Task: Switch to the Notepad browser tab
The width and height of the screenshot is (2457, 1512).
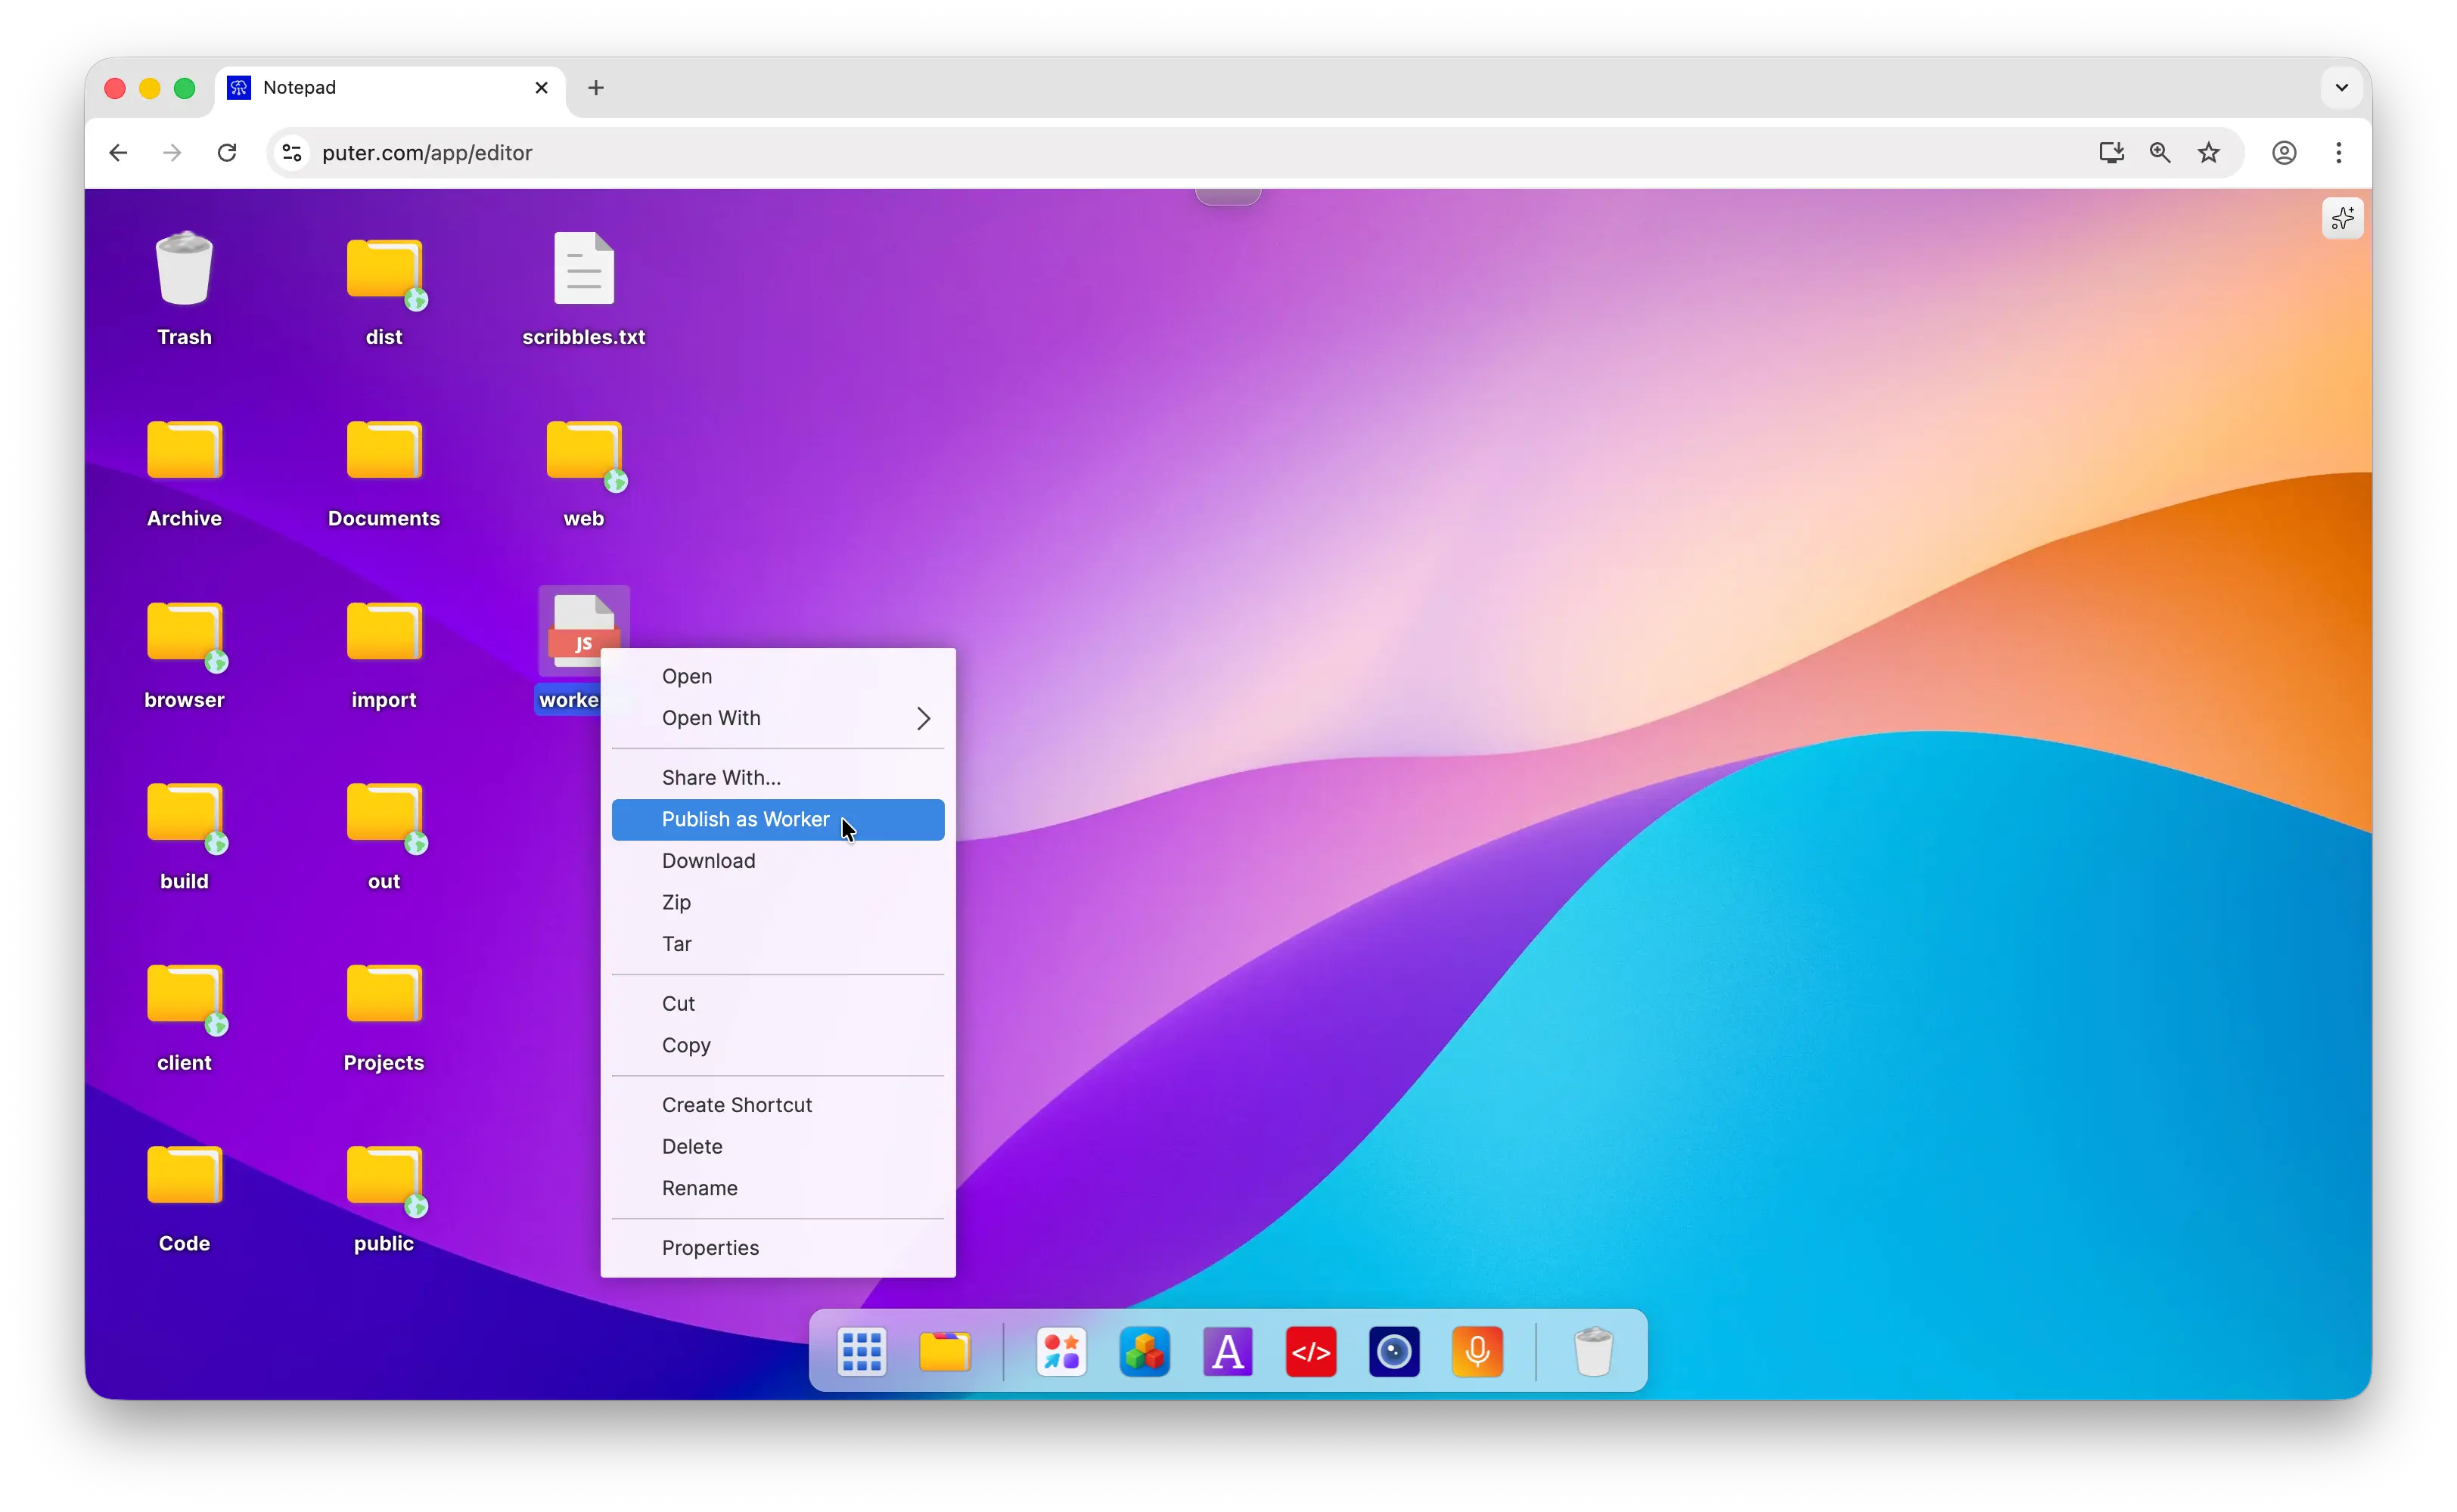Action: click(x=302, y=87)
